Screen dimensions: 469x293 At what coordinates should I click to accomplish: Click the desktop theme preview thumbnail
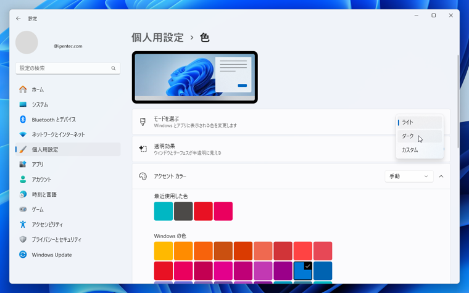[x=195, y=77]
